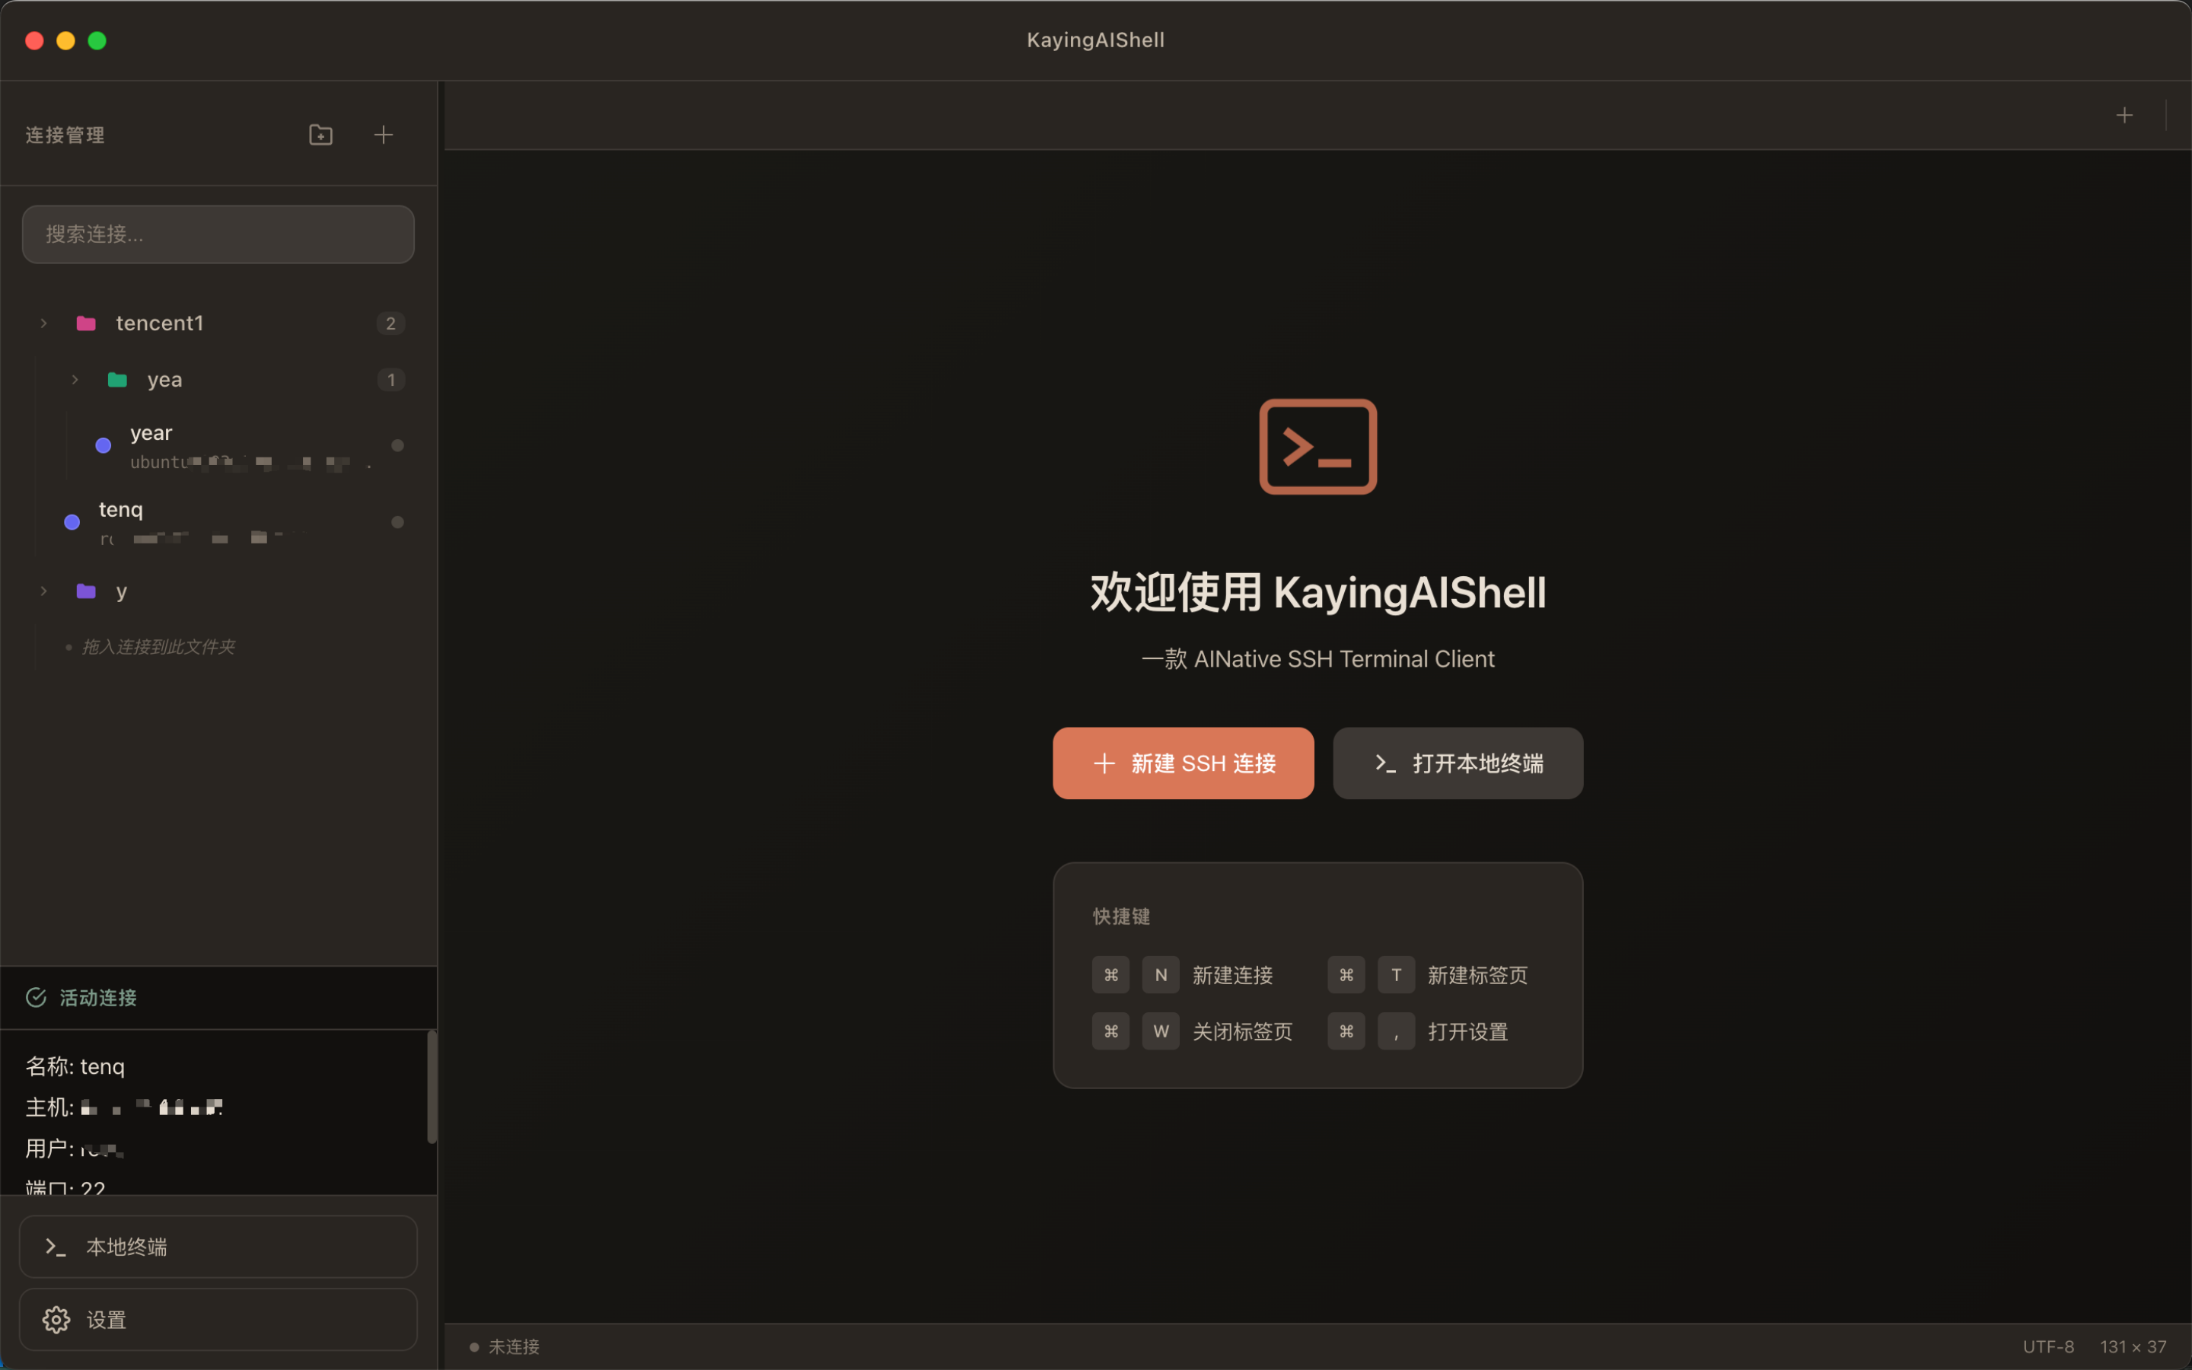The image size is (2192, 1370).
Task: Click the 打开本地终端 button
Action: (1458, 763)
